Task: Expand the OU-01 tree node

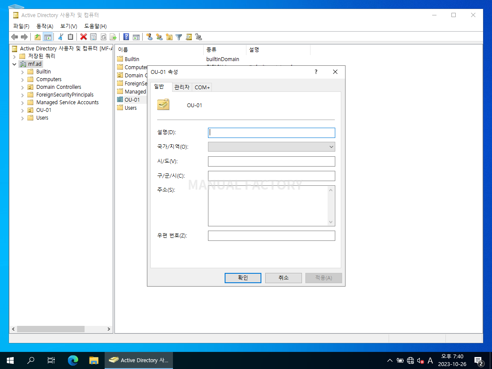Action: (22, 111)
